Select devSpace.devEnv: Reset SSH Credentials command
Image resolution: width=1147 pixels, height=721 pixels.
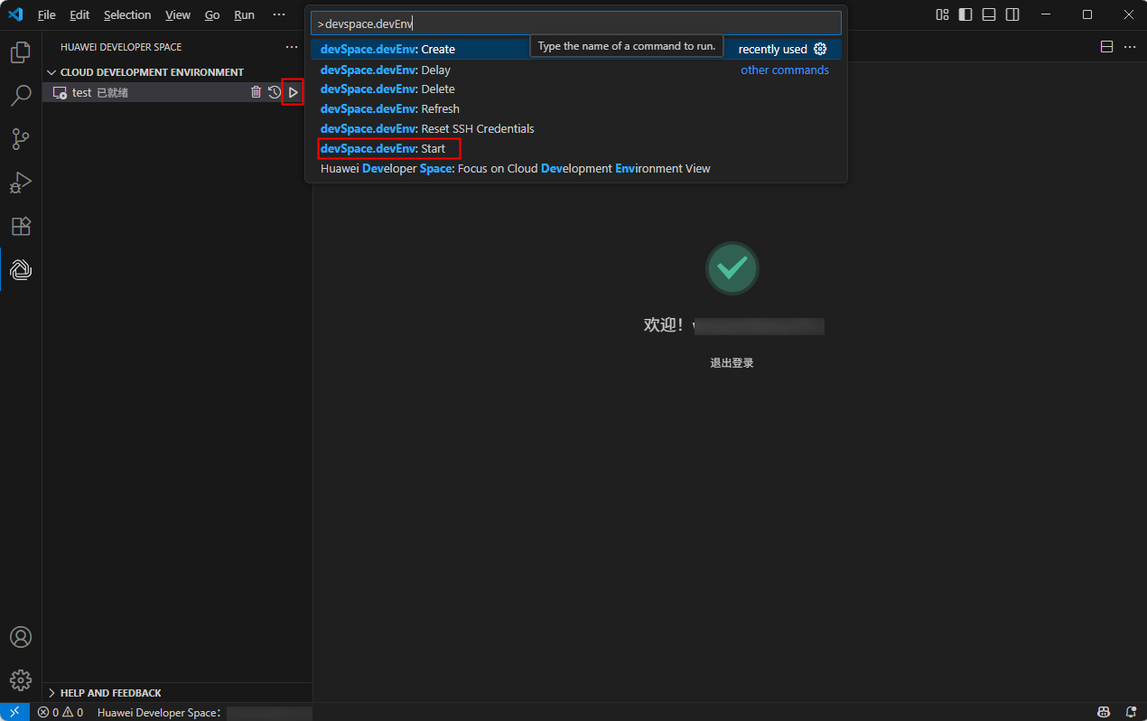click(576, 128)
